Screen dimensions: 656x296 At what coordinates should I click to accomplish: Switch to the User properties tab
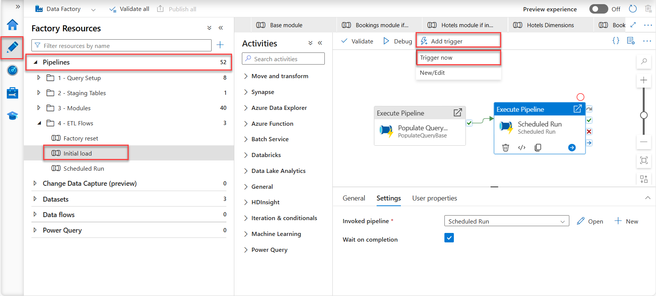point(434,198)
